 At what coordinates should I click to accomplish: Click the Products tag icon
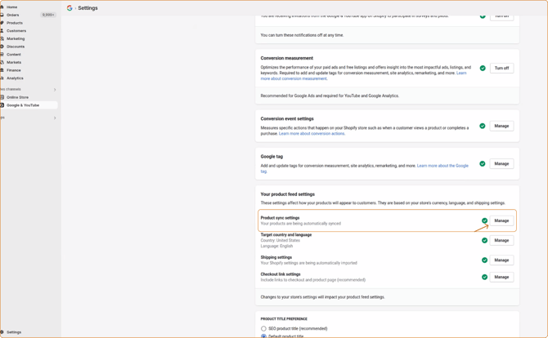(x=2, y=23)
